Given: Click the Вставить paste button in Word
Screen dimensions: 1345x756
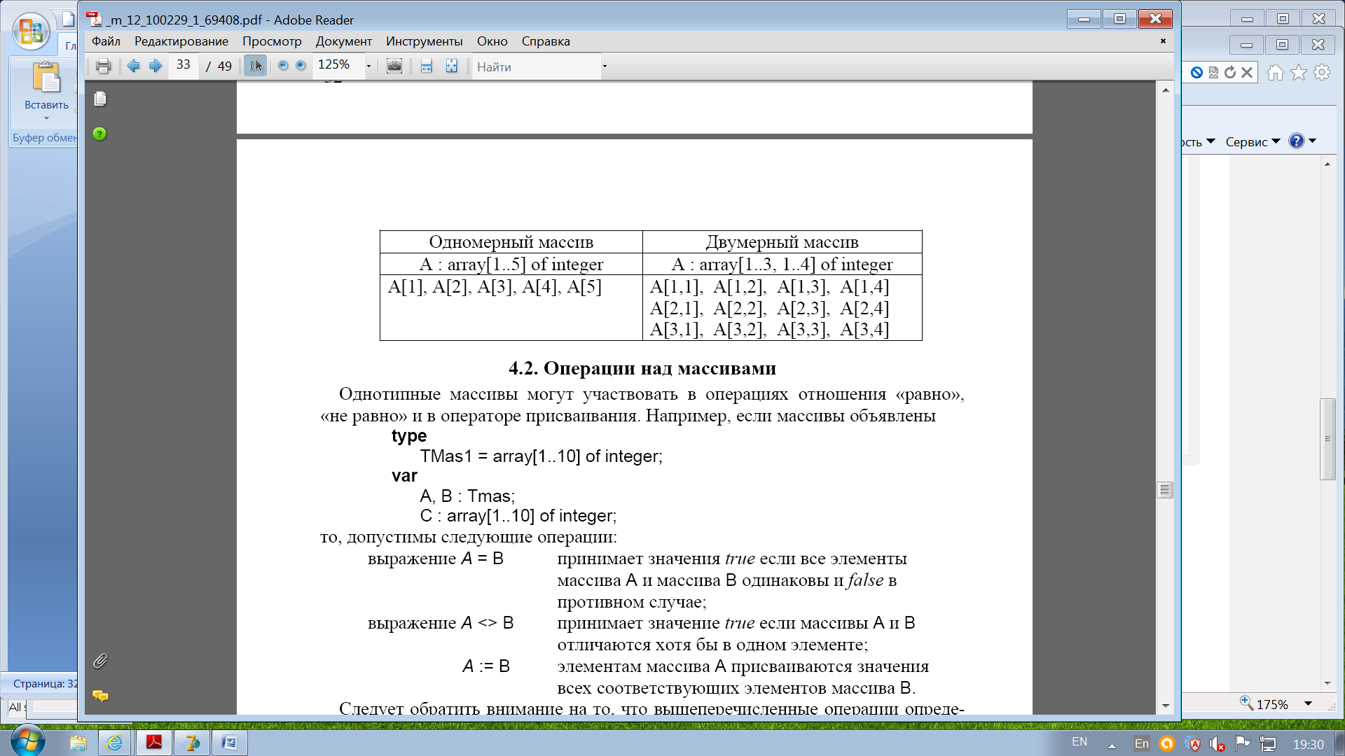Looking at the screenshot, I should click(46, 90).
